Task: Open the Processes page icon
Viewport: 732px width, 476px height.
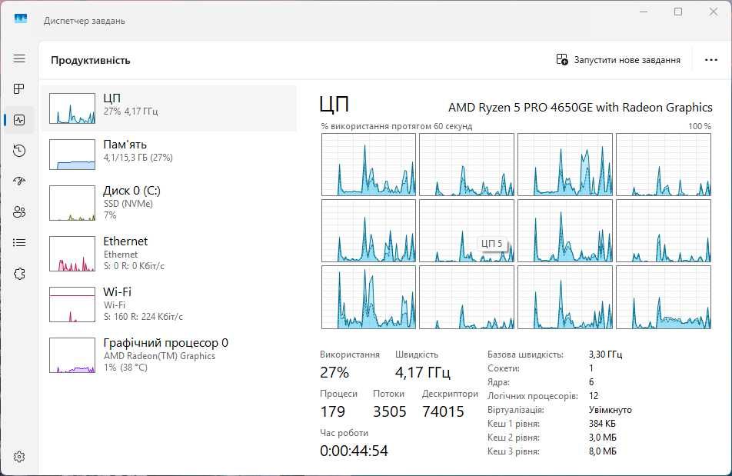Action: tap(19, 89)
